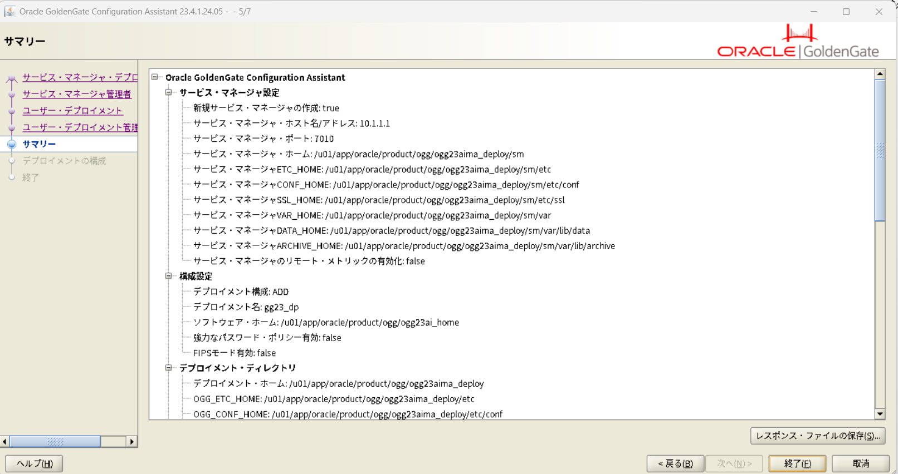The width and height of the screenshot is (898, 474).
Task: Select the サービス・マネージャVAR_HOME row
Action: pyautogui.click(x=372, y=215)
